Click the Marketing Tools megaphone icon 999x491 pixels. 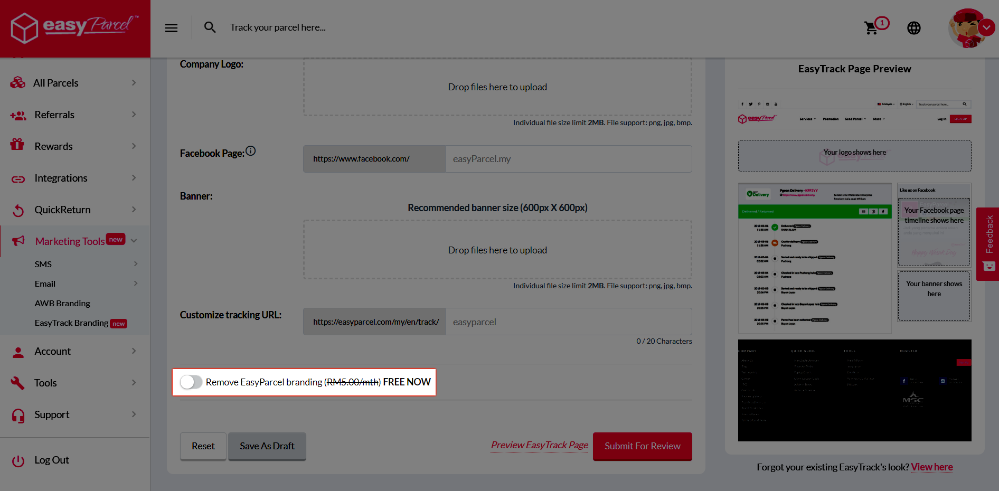[17, 241]
